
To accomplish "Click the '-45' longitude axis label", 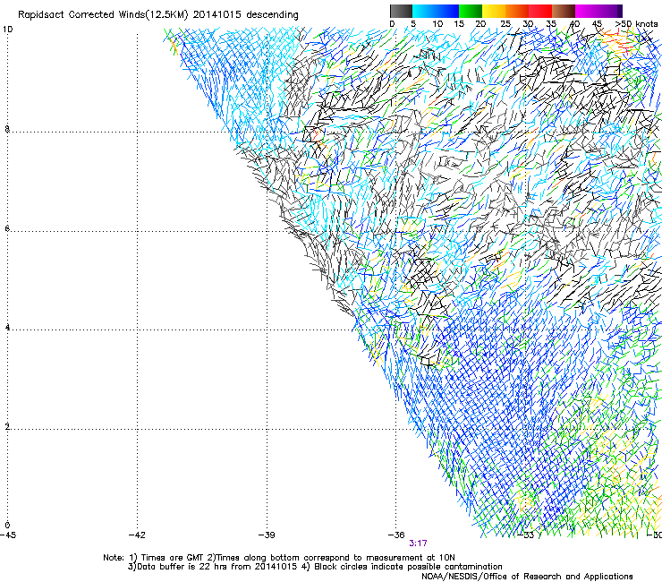I will coord(8,535).
